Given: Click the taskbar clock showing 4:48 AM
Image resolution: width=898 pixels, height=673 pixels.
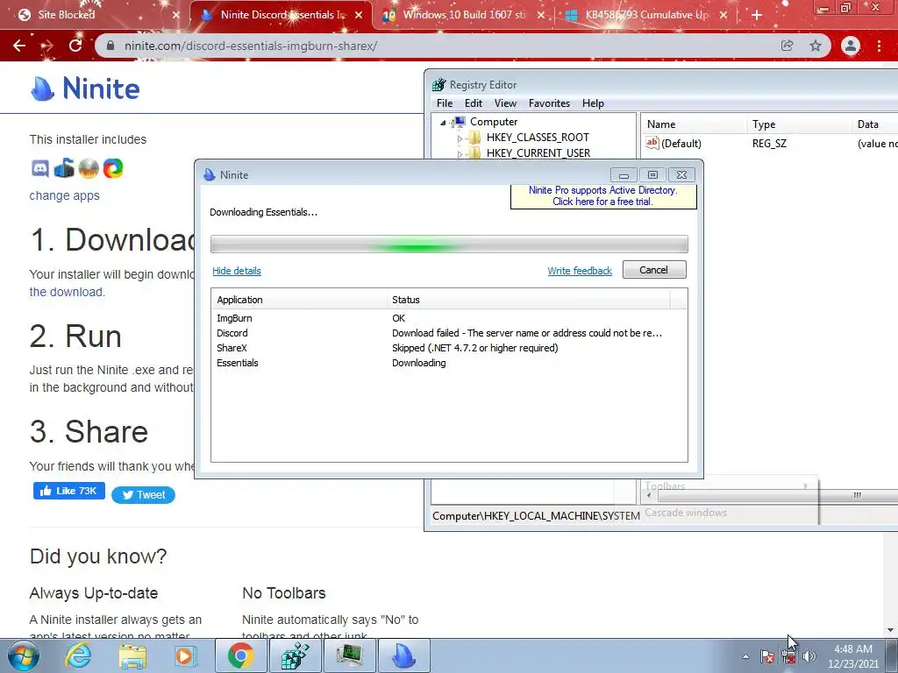Looking at the screenshot, I should 853,656.
